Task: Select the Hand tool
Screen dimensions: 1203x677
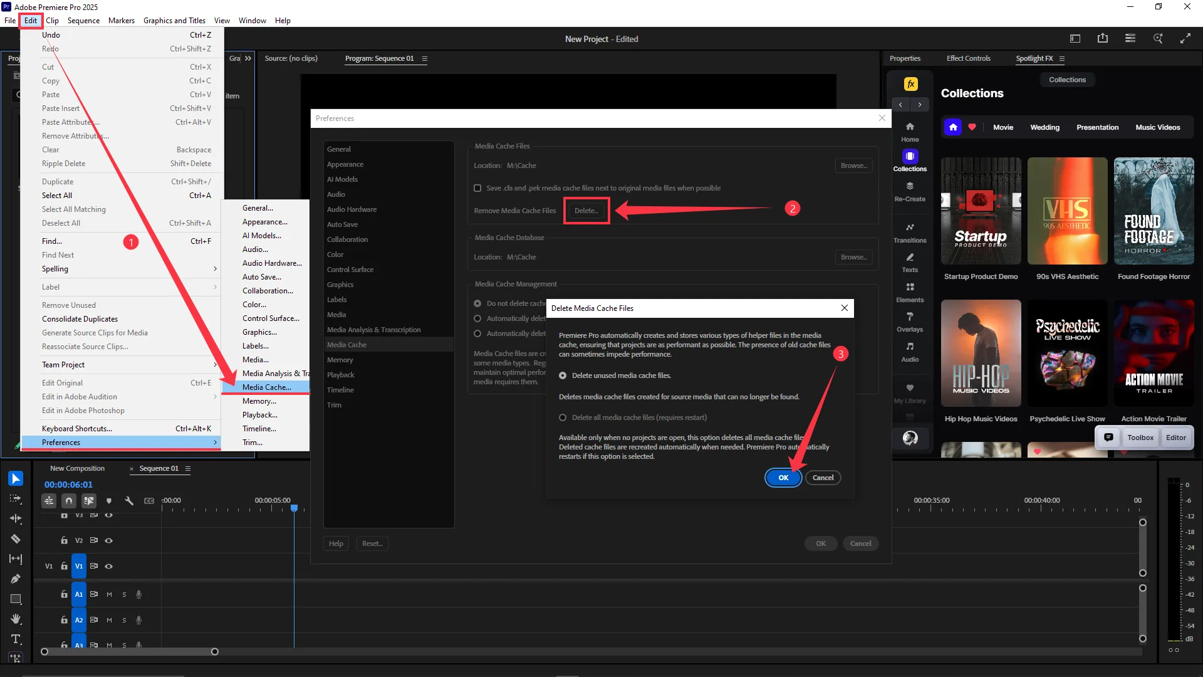Action: pos(16,619)
